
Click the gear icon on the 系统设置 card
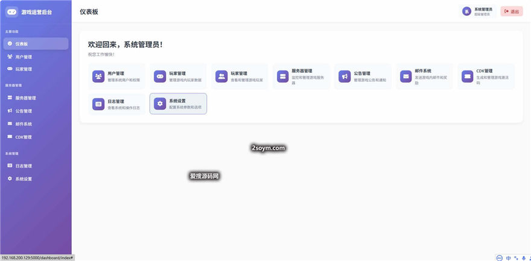point(160,104)
